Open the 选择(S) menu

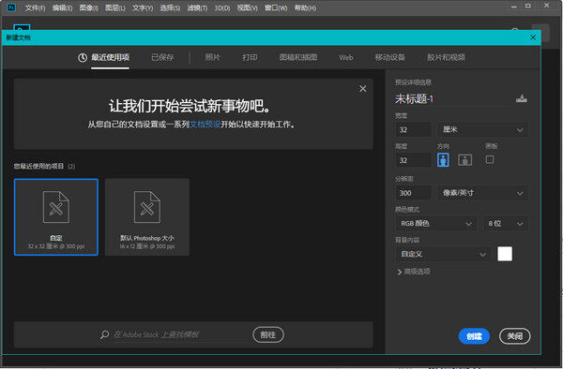[x=170, y=7]
